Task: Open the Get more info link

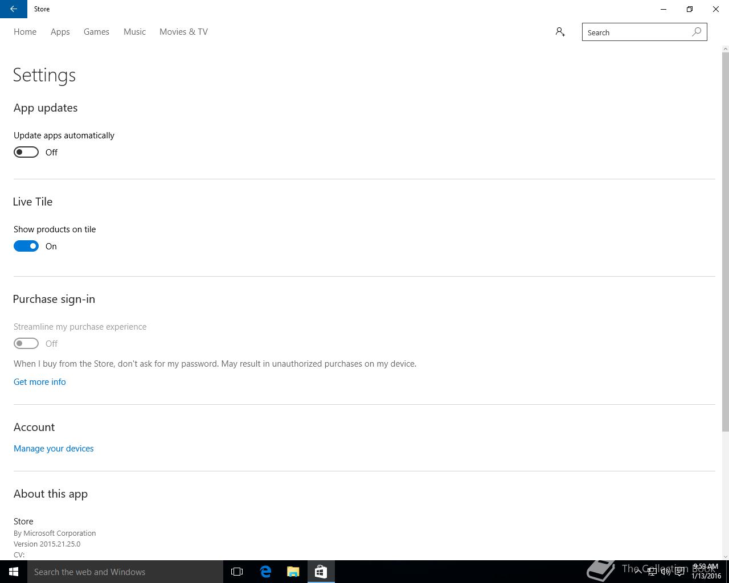Action: pos(40,382)
